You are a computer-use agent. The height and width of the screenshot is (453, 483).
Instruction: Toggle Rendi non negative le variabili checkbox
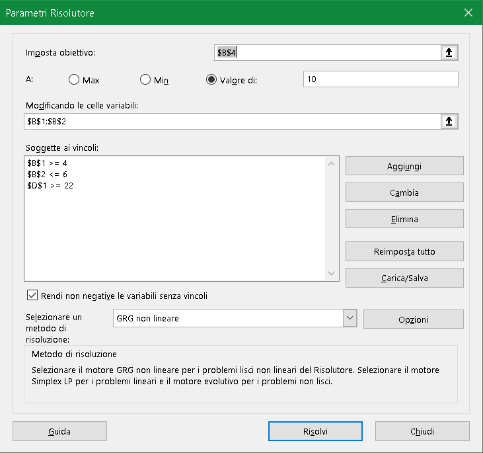(x=32, y=295)
